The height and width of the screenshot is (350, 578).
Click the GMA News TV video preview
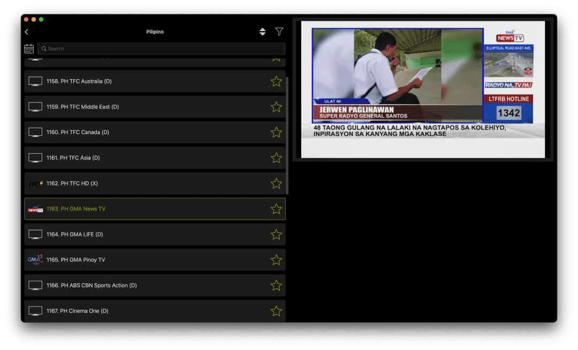tap(423, 89)
